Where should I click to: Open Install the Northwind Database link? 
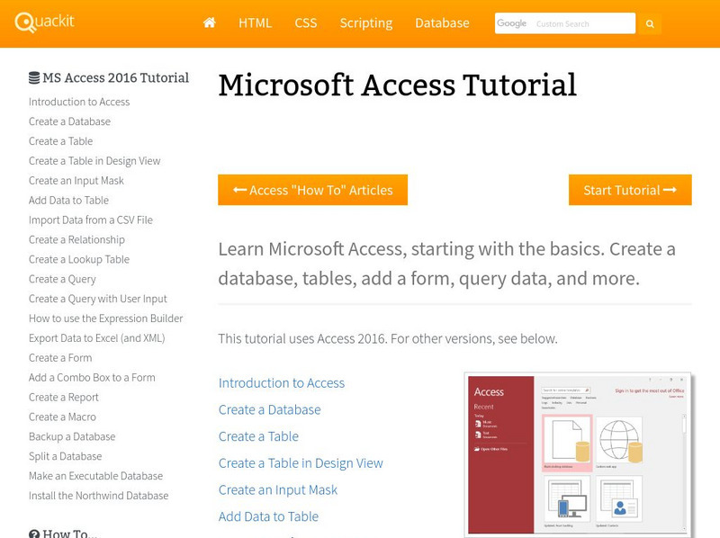98,496
